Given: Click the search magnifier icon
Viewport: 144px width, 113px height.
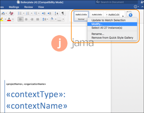Looking at the screenshot, I should 97,2.
